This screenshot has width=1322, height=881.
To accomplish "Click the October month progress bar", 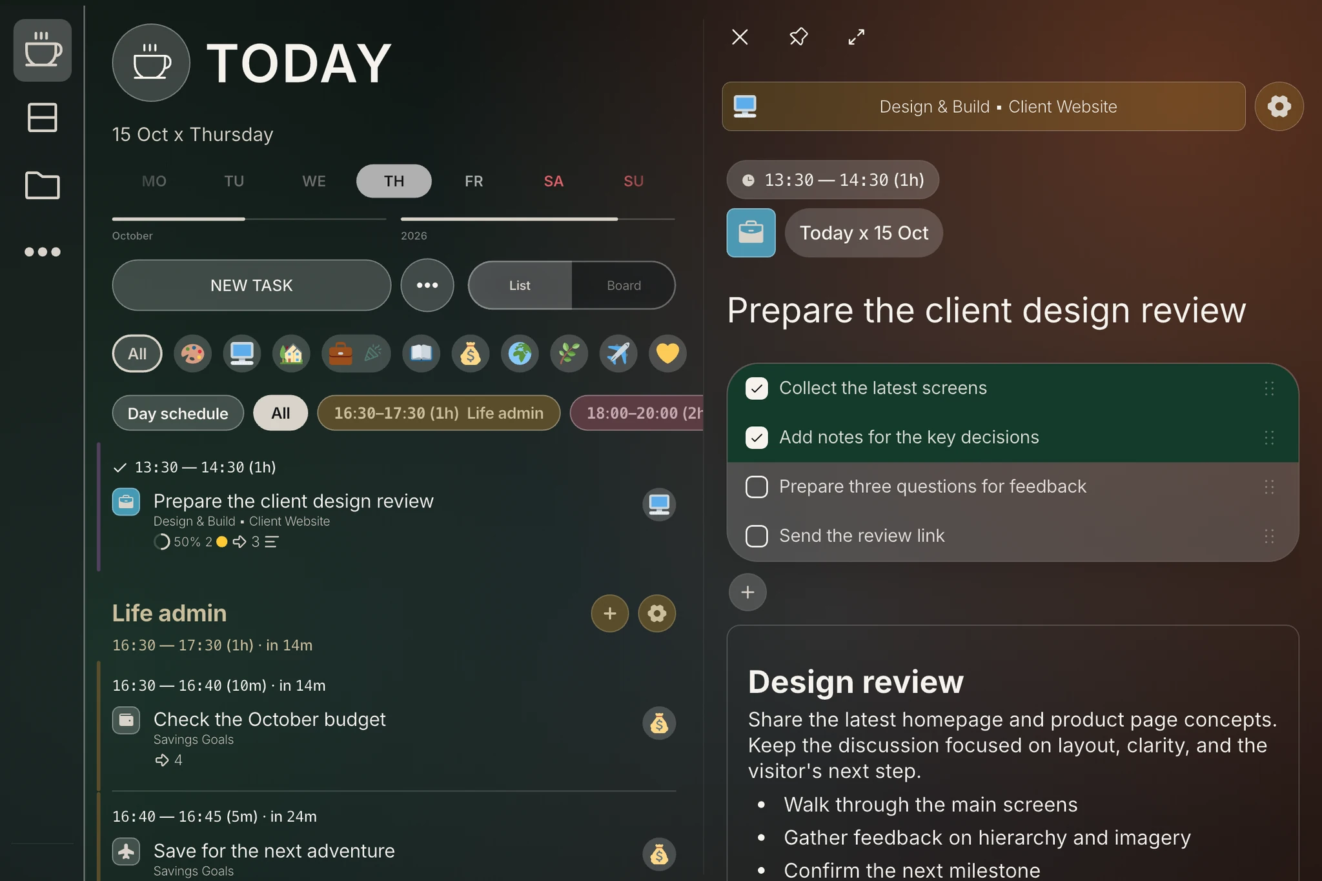I will click(x=249, y=220).
